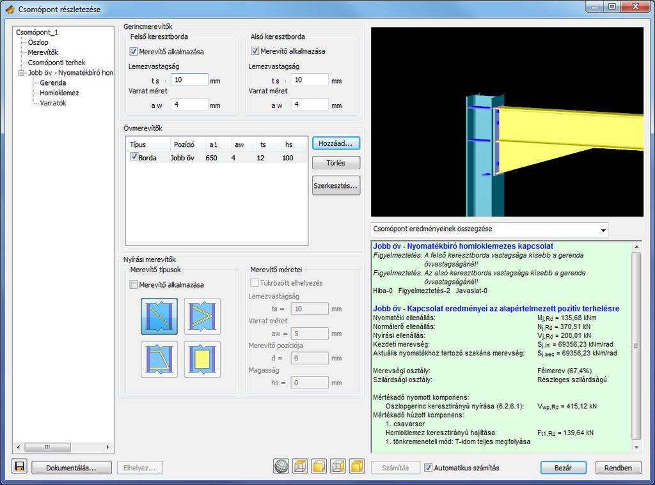
Task: Click the 3D joint model preview
Action: point(507,122)
